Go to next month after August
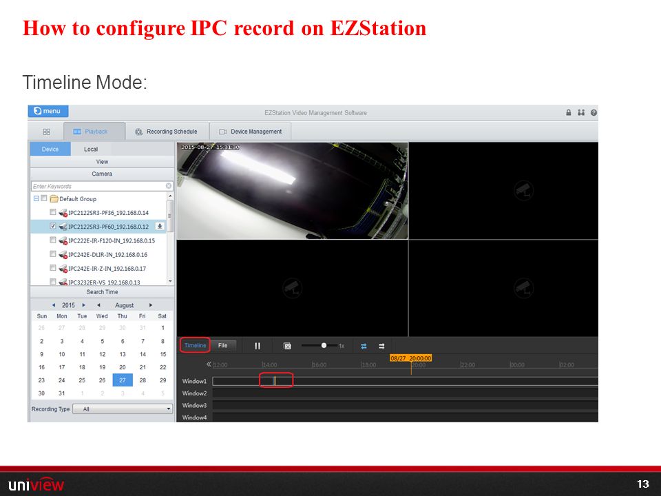661x496 pixels. pos(151,305)
